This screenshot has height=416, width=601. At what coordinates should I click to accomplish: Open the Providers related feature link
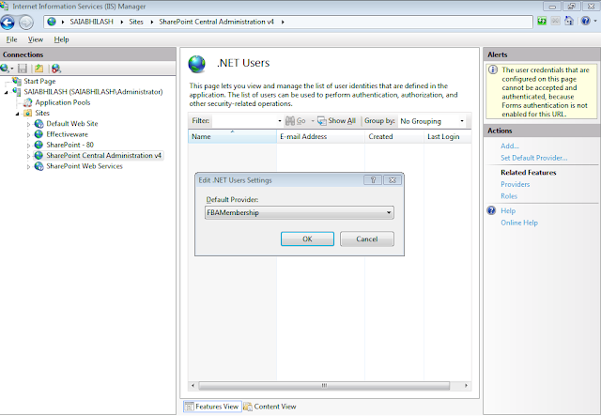tap(516, 184)
